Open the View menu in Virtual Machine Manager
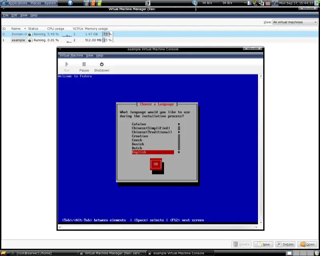The height and width of the screenshot is (256, 320). pos(24,15)
